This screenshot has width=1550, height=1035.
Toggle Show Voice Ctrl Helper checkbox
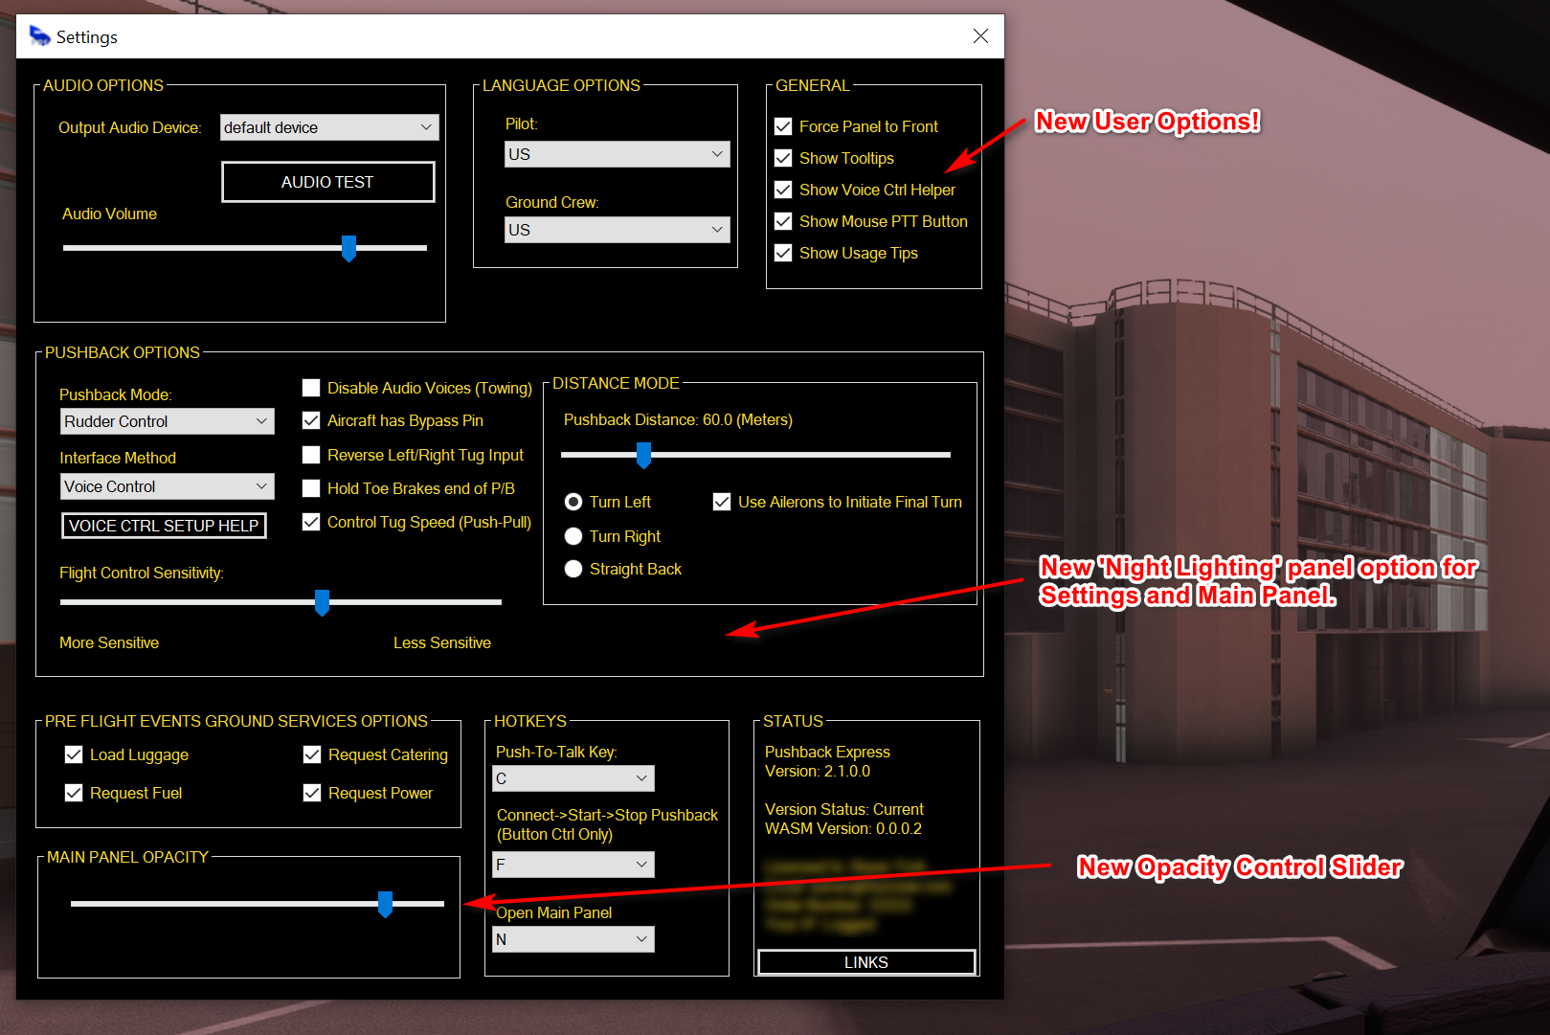[x=783, y=190]
